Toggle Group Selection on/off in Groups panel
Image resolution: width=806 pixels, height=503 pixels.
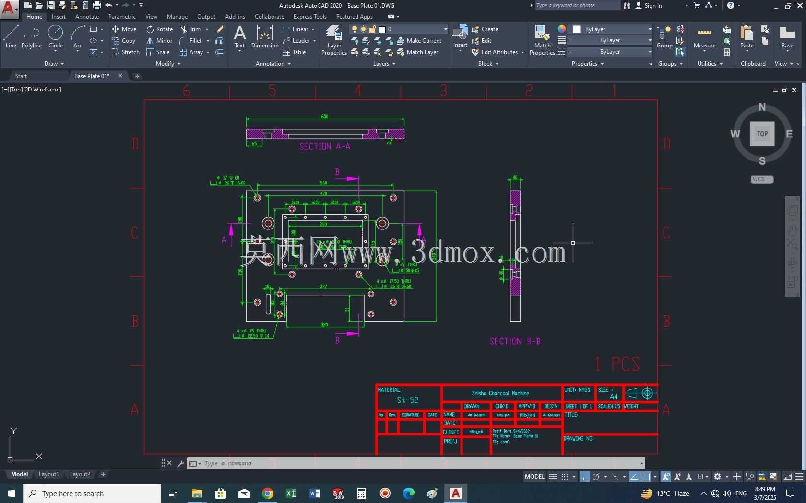point(680,52)
